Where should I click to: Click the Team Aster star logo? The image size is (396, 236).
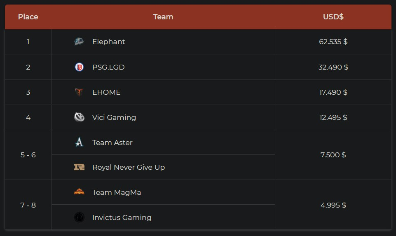(x=79, y=143)
